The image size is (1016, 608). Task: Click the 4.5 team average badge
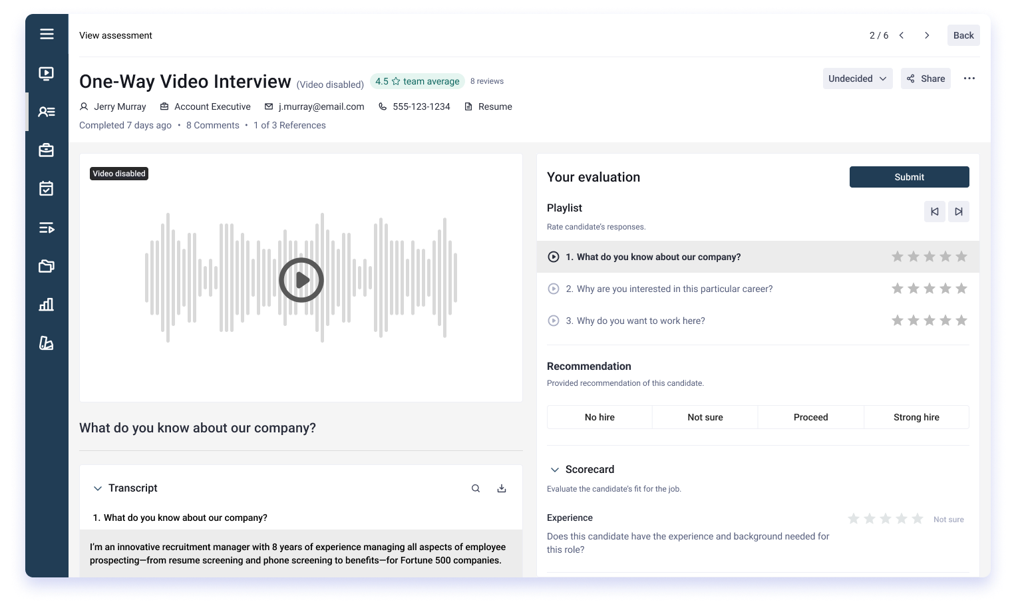coord(417,81)
